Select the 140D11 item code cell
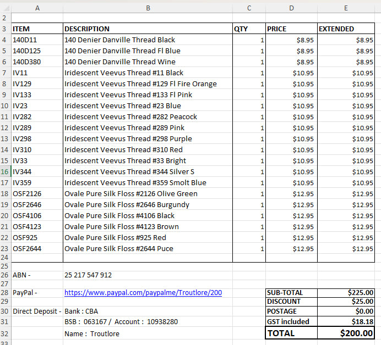 click(37, 40)
